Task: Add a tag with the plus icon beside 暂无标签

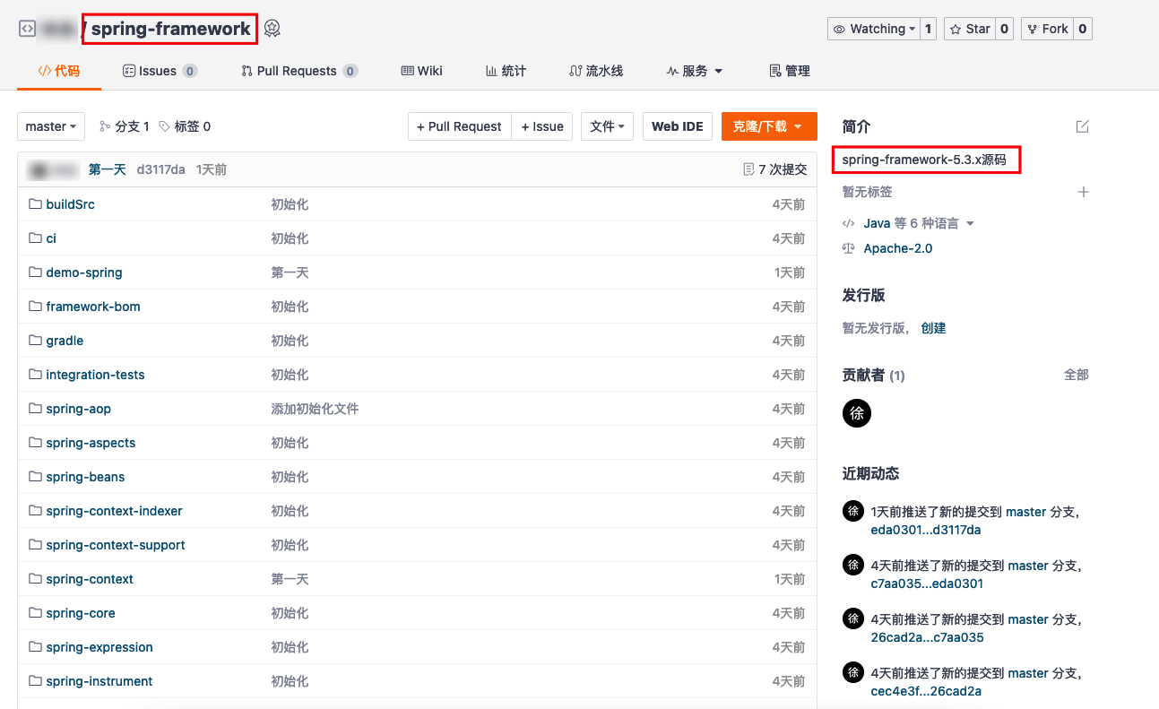Action: [x=1083, y=192]
